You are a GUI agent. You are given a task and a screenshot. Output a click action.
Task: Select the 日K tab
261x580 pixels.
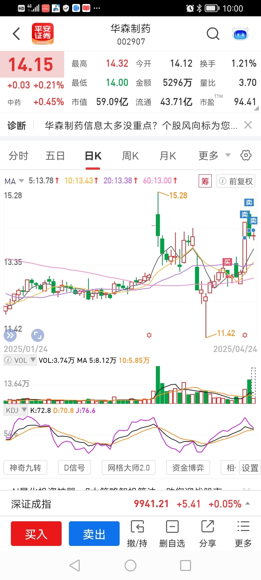tap(93, 156)
